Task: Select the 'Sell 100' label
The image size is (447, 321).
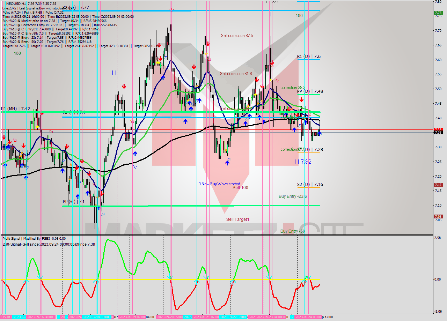Action: pyautogui.click(x=240, y=188)
